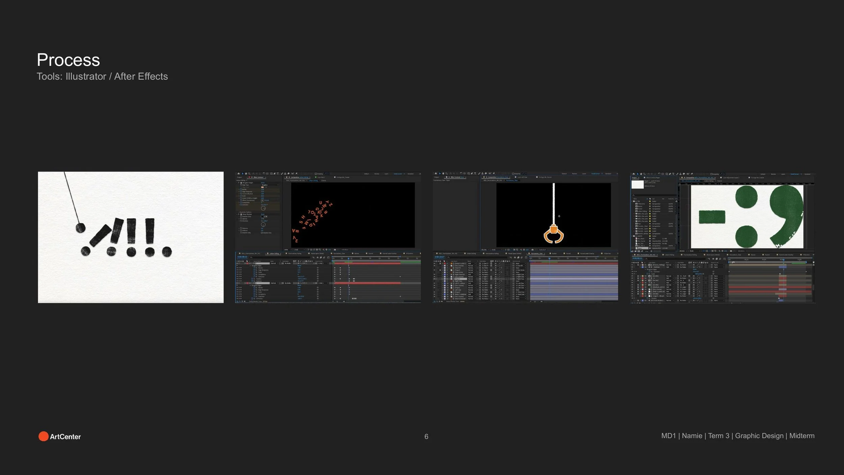This screenshot has height=475, width=844.
Task: Toggle Snapping checkbox in the green comma screenshot
Action: click(x=711, y=174)
